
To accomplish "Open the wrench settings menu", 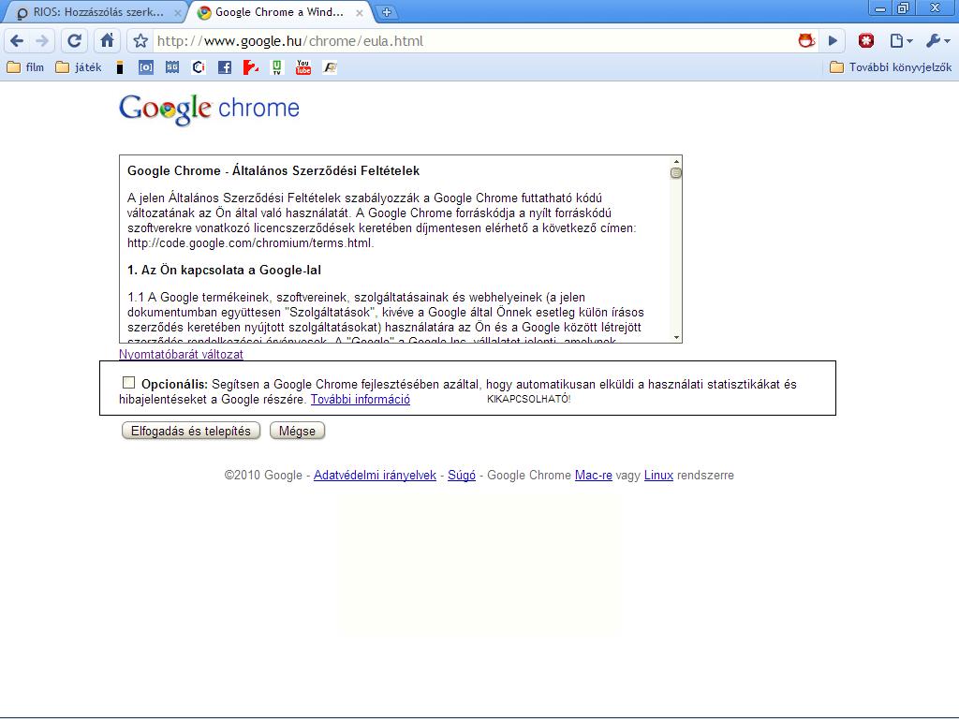I will [x=937, y=41].
